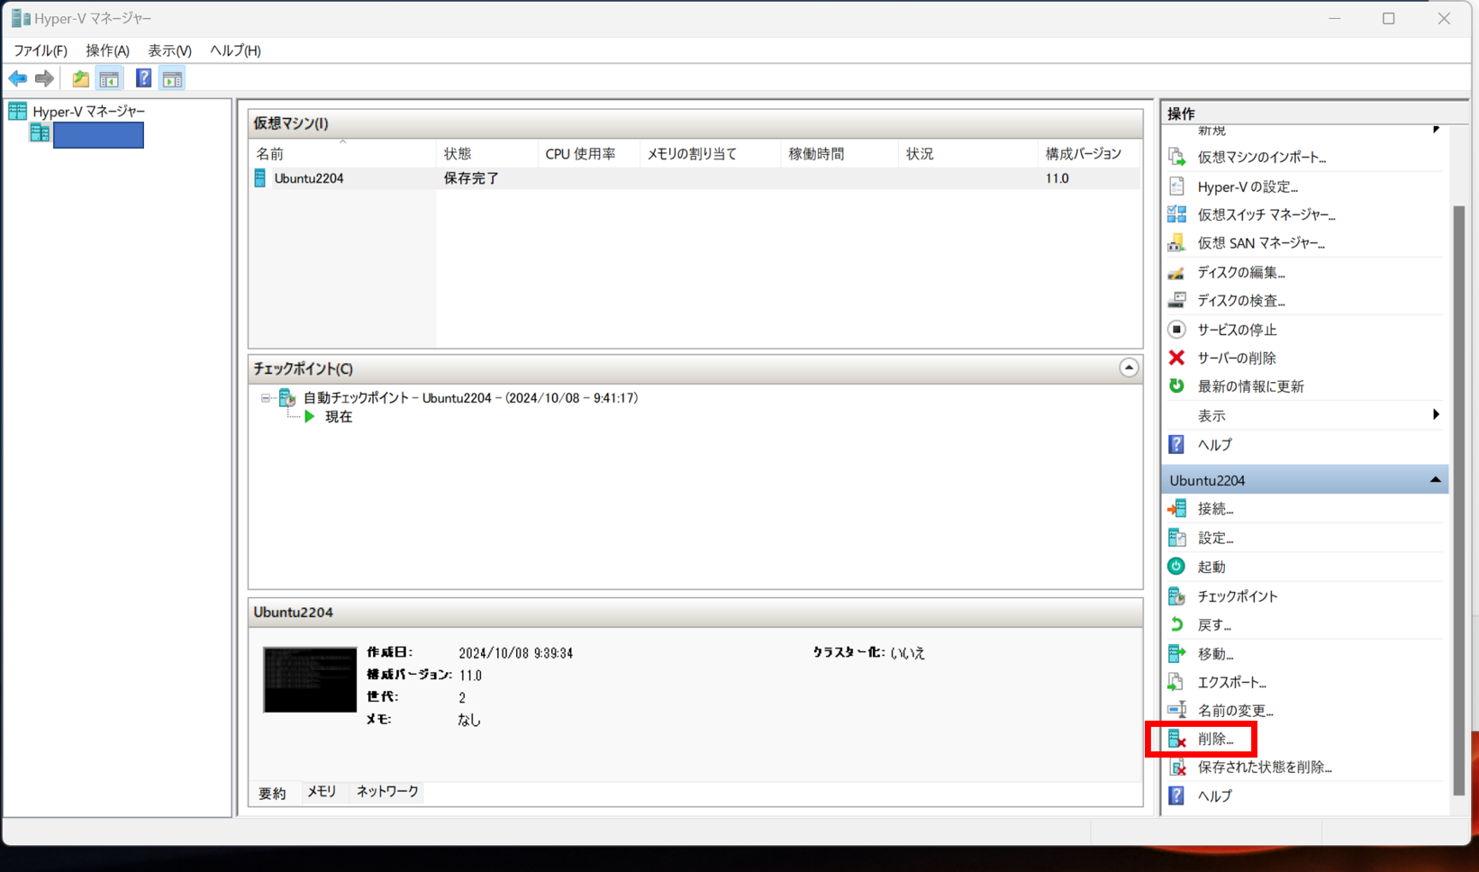This screenshot has width=1479, height=872.
Task: Click サービスの停止 action
Action: tap(1236, 330)
